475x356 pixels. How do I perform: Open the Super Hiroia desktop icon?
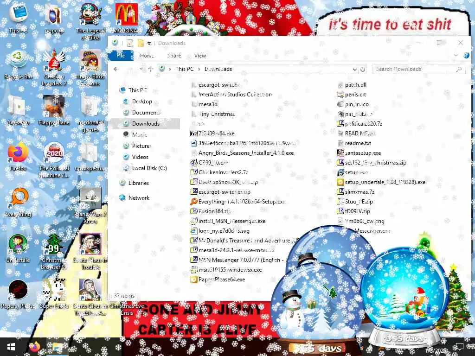point(54,294)
